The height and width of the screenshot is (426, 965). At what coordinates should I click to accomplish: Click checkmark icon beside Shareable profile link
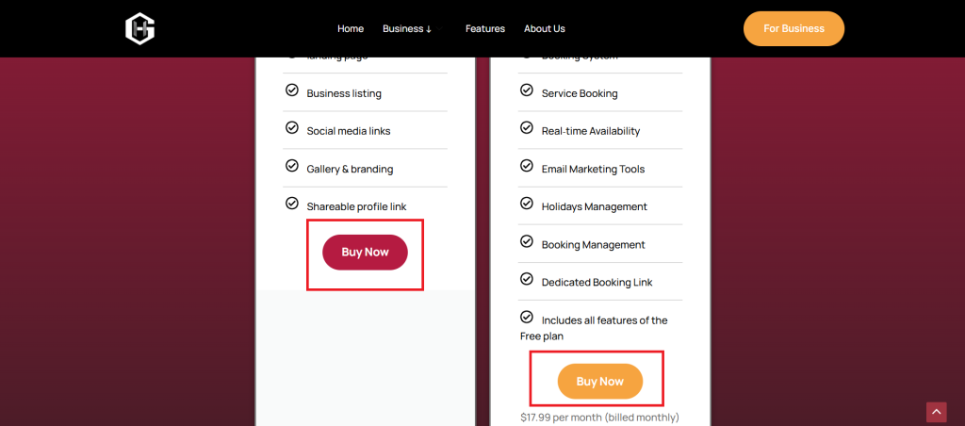(x=291, y=205)
